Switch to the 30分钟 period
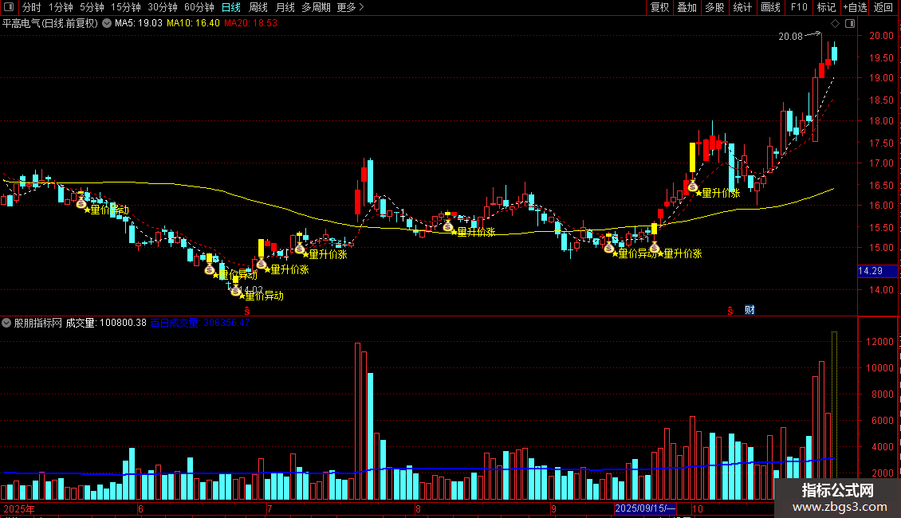 coord(163,7)
